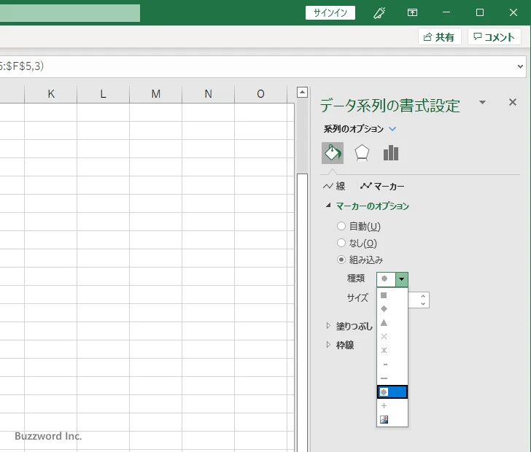Select column L header

click(104, 94)
